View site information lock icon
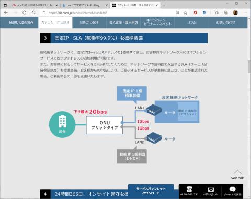 coord(44,13)
